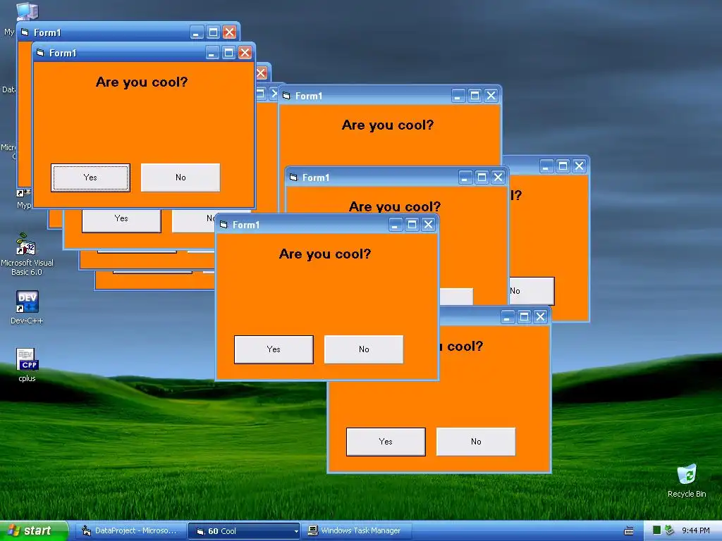Screen dimensions: 722x541
Task: Switch to Windows Task Manager taskbar button
Action: pyautogui.click(x=355, y=531)
